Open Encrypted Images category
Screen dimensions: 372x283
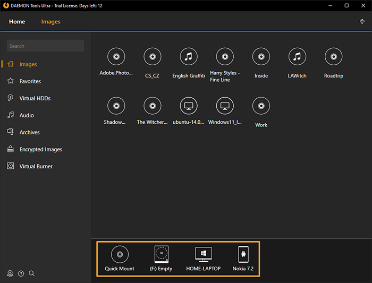click(35, 149)
